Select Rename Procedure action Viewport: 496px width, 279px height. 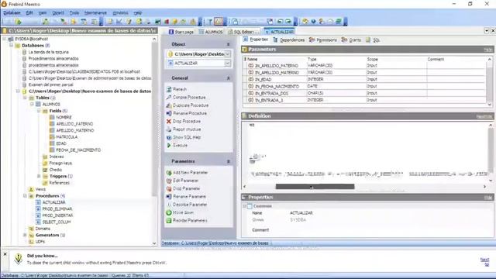190,113
